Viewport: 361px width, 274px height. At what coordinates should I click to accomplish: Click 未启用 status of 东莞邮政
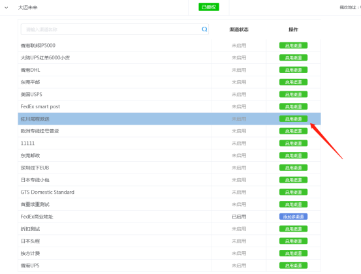point(239,155)
